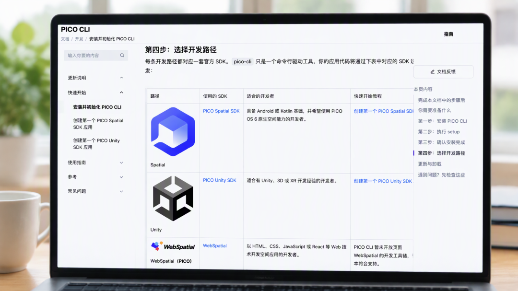The height and width of the screenshot is (291, 518).
Task: Click the search magnifier icon
Action: pyautogui.click(x=122, y=56)
